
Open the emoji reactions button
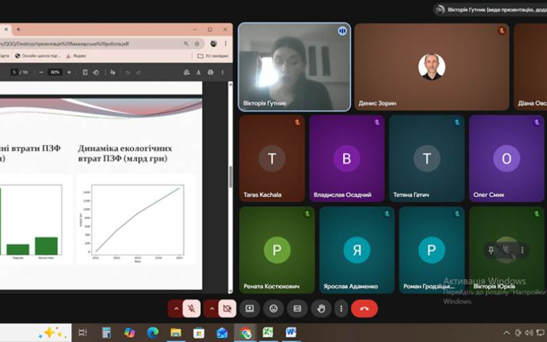[273, 308]
